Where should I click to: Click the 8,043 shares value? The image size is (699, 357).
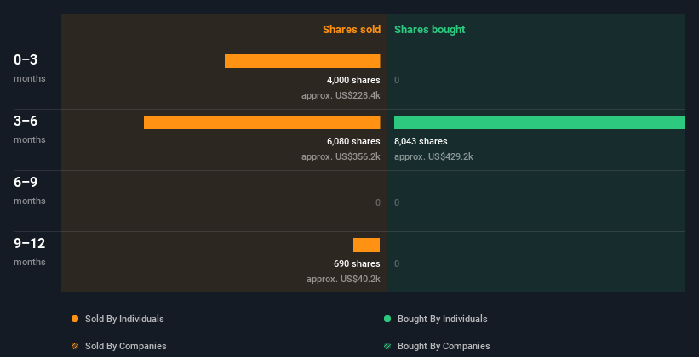point(421,141)
